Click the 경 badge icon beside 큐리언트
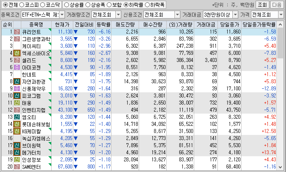This screenshot has width=286, height=172. [17, 32]
